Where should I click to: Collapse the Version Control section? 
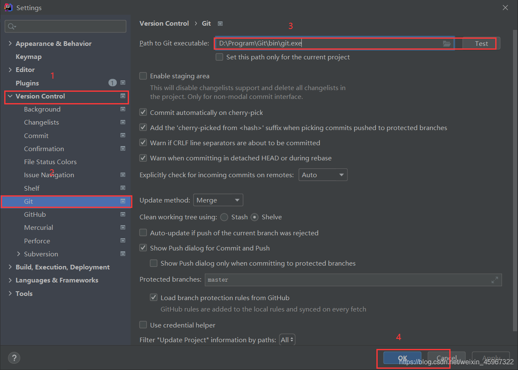pos(10,96)
